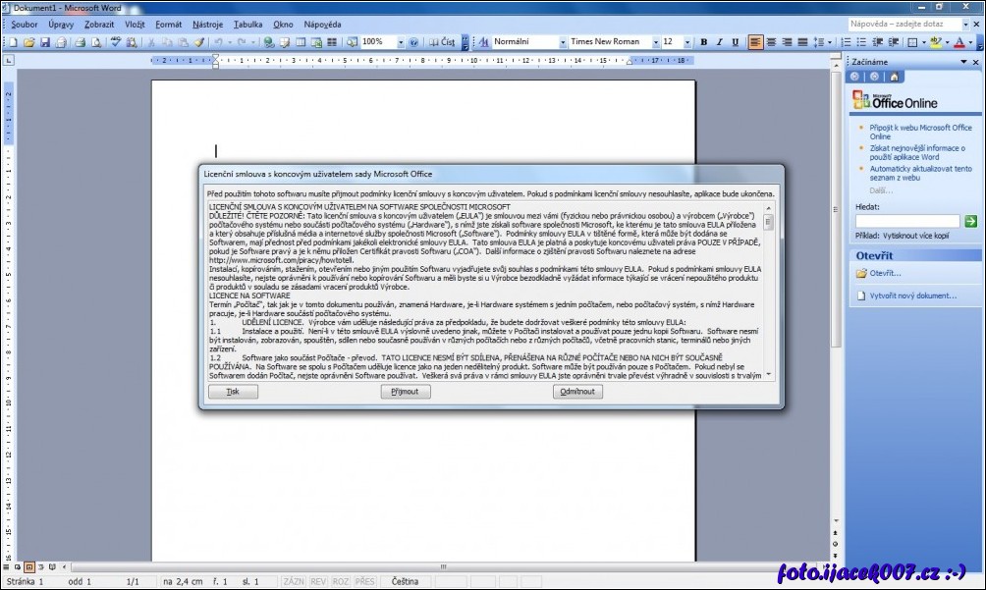Expand the Times New Roman font dropdown
Image resolution: width=986 pixels, height=590 pixels.
[x=653, y=42]
